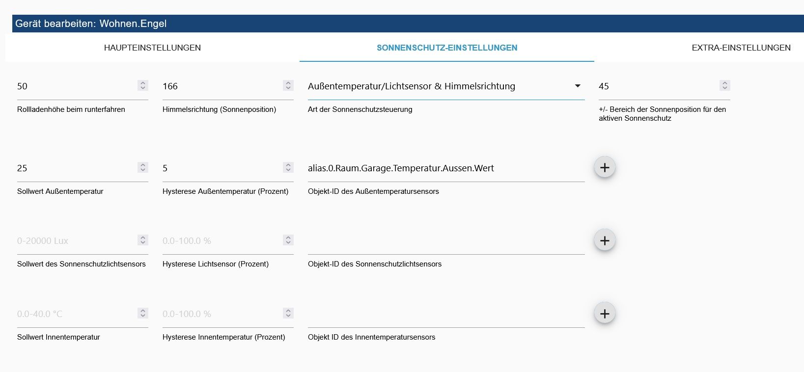Focus the Objekt ID des Innentemperatursensors field
The width and height of the screenshot is (804, 372).
click(x=446, y=314)
